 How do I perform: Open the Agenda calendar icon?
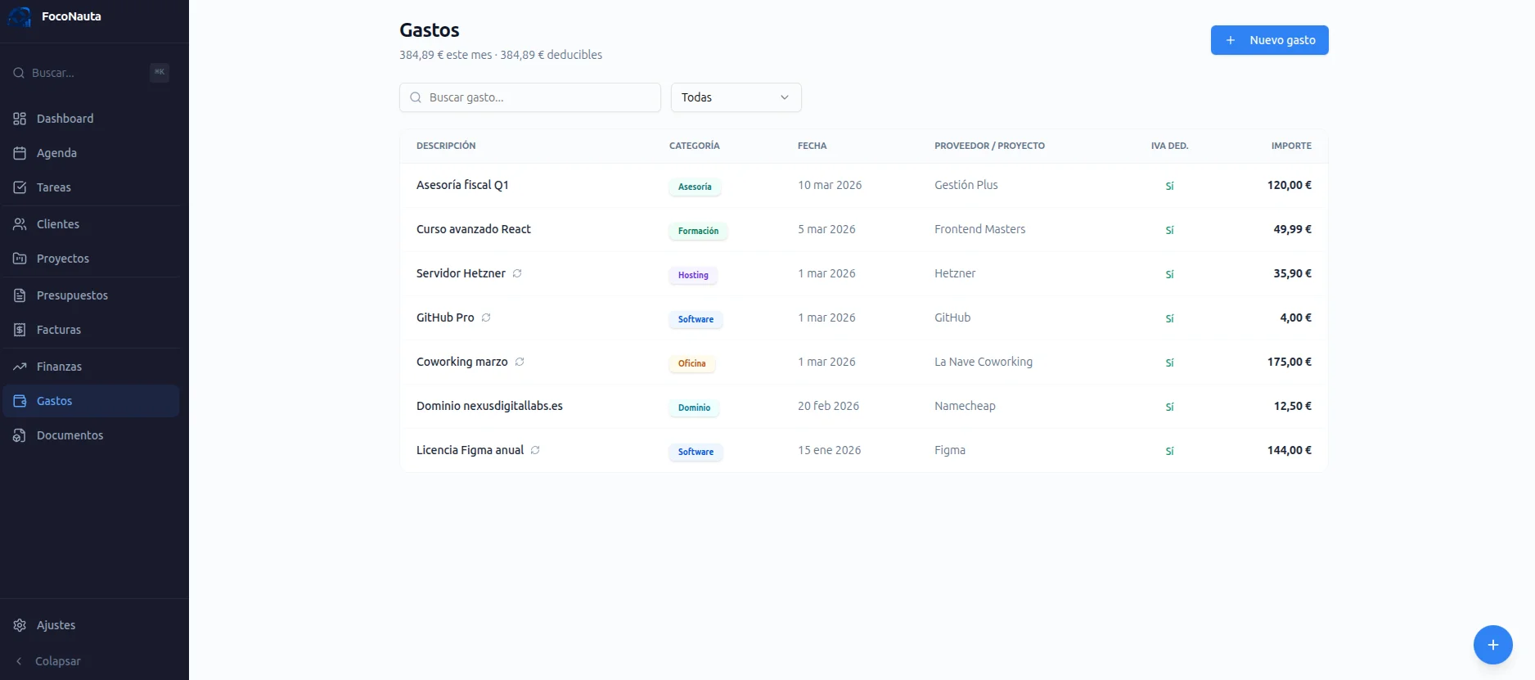tap(20, 153)
